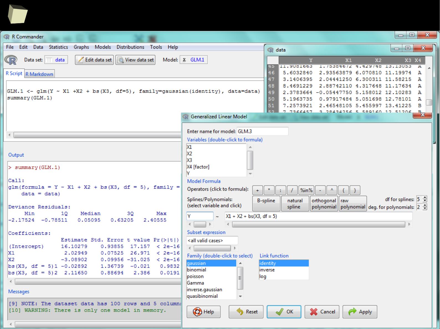This screenshot has height=329, width=440.
Task: Select X1 in Variables list
Action: 216,147
